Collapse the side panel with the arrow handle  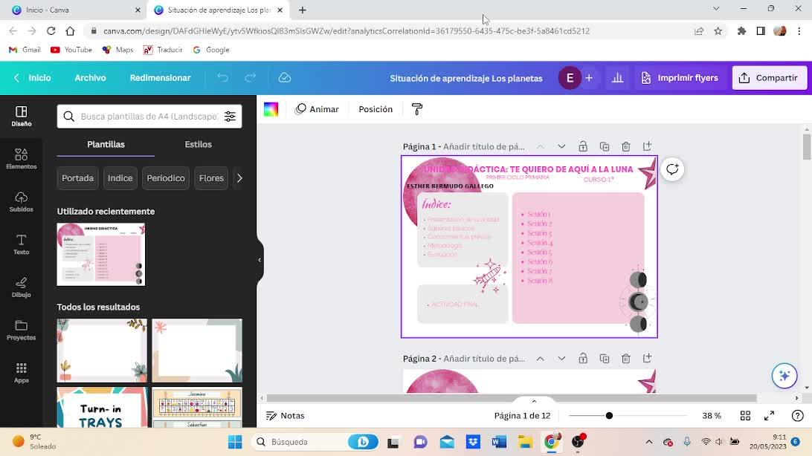click(x=260, y=260)
